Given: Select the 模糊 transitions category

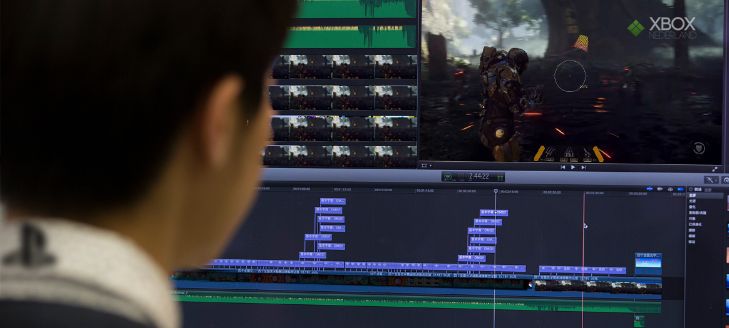Looking at the screenshot, I should pyautogui.click(x=692, y=236).
